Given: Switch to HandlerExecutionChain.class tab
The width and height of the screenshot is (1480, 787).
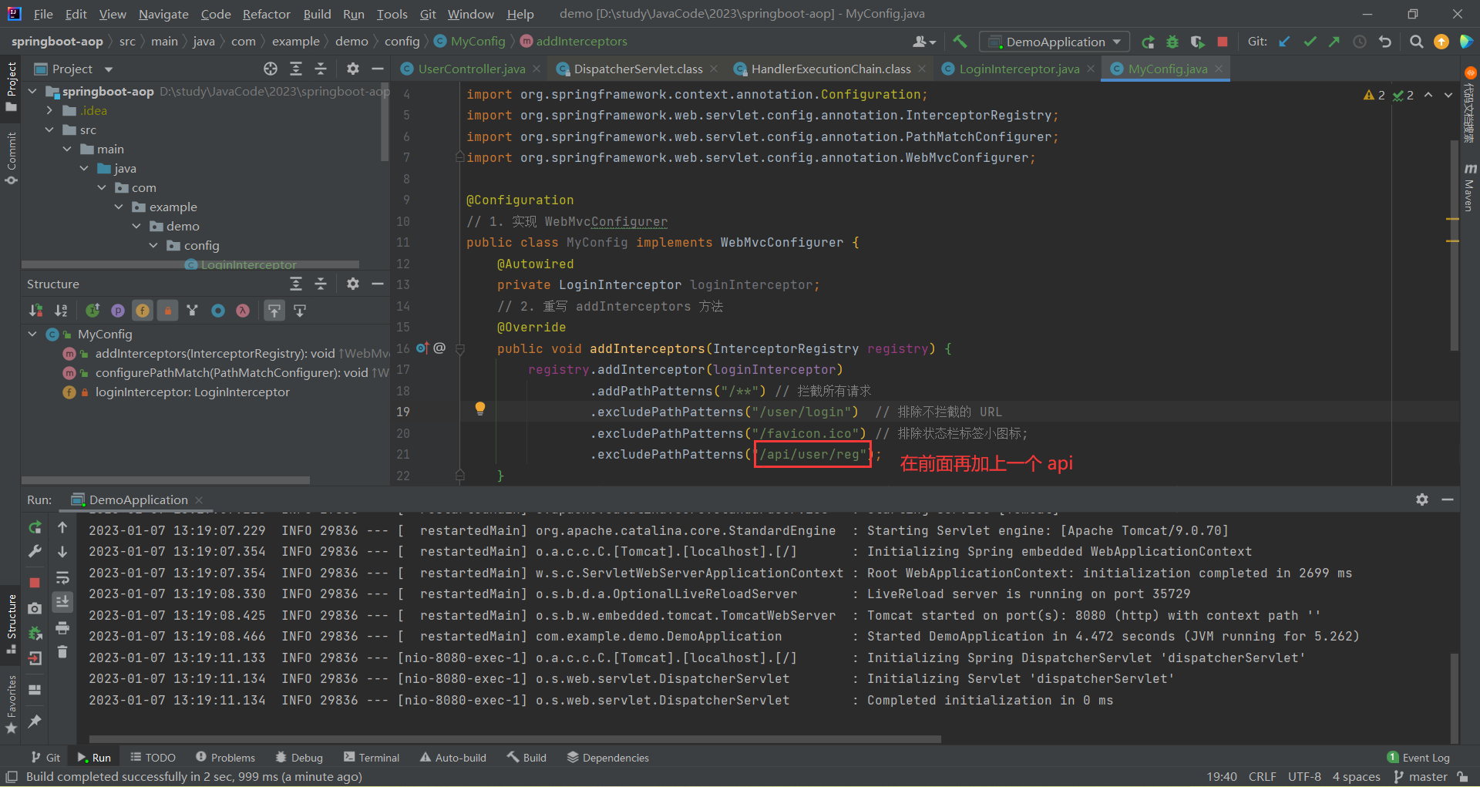Looking at the screenshot, I should pyautogui.click(x=831, y=69).
